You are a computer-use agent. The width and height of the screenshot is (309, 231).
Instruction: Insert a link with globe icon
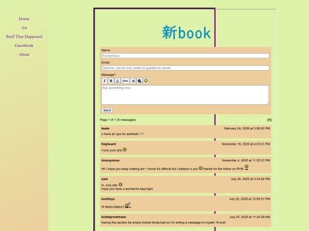coord(140,81)
